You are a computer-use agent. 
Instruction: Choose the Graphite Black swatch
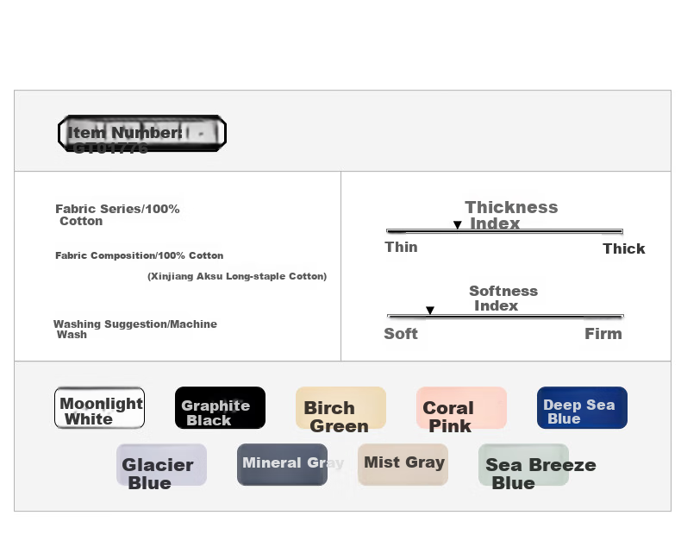pos(220,407)
